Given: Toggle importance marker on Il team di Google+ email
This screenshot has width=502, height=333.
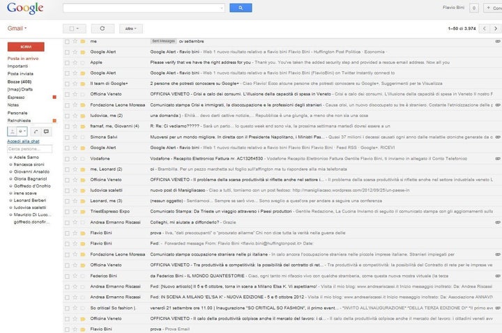Looking at the screenshot, I should 83,84.
